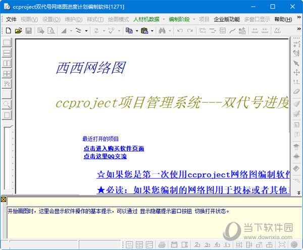Maximize the ccproject window
Viewport: 303px width, 250px height.
273,7
